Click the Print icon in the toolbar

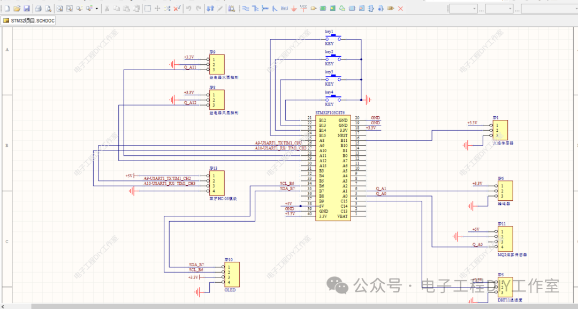[x=38, y=9]
